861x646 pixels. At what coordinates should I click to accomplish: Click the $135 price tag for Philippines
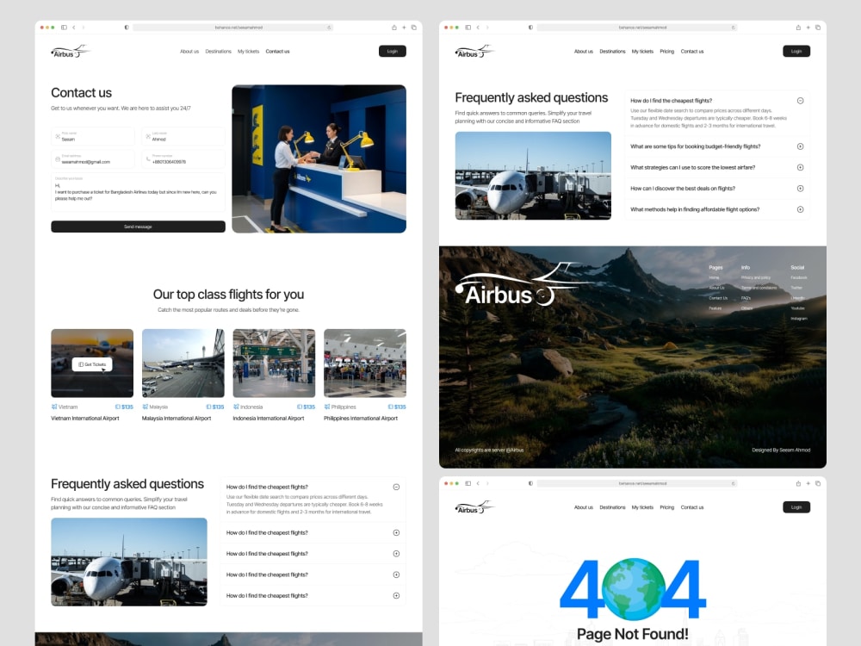[397, 407]
